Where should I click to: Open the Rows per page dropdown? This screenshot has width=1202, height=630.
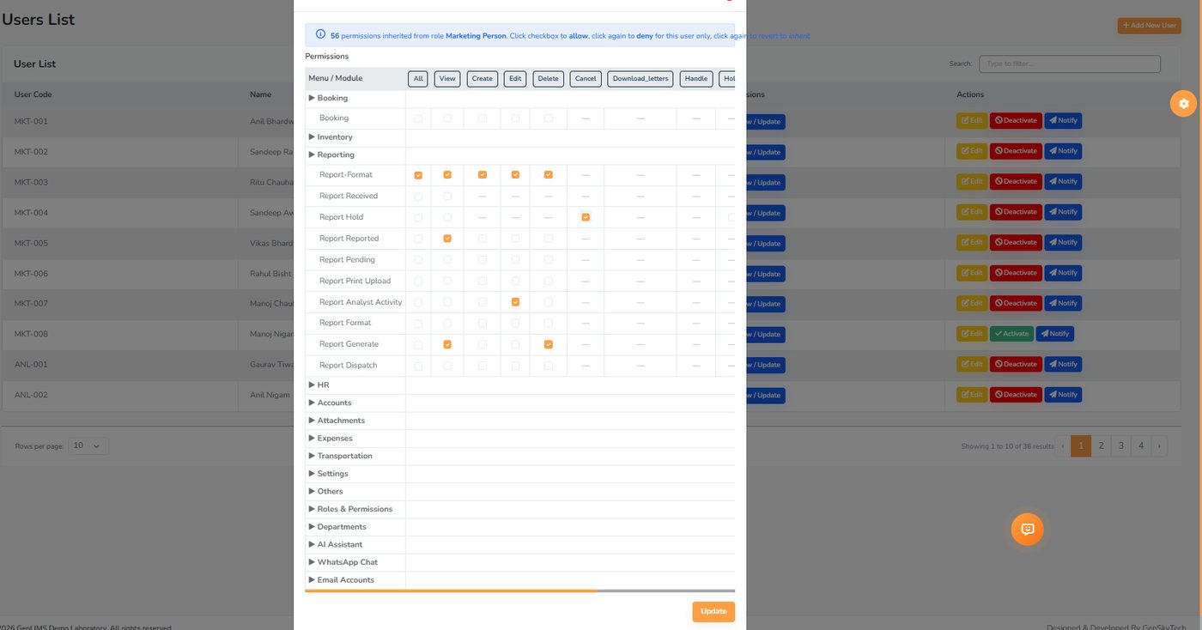pos(89,446)
